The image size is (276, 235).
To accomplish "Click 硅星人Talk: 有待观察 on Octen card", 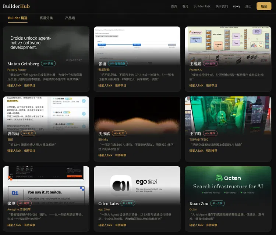I will pyautogui.click(x=203, y=225).
